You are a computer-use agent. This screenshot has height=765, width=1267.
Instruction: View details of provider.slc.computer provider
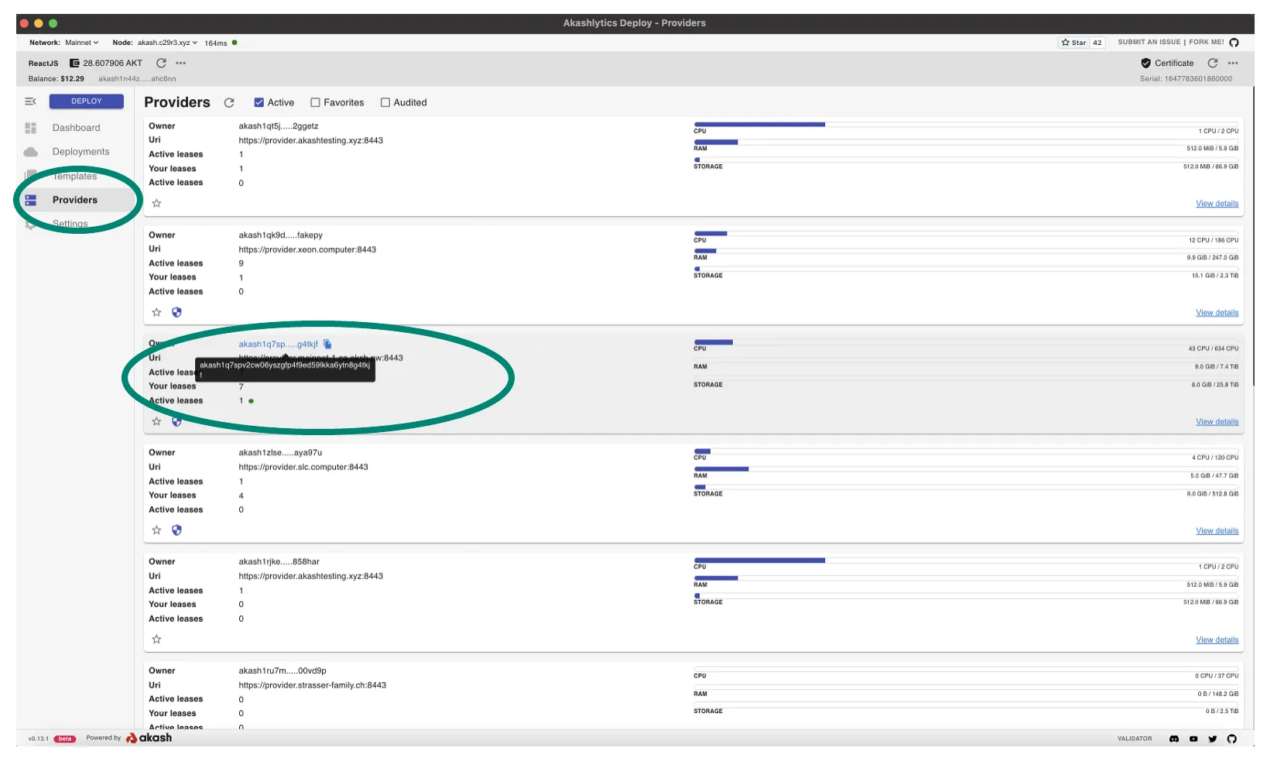1216,531
